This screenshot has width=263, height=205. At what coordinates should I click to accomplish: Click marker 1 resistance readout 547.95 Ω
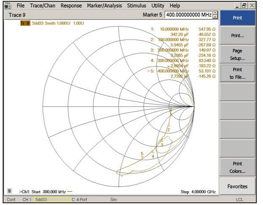point(207,29)
